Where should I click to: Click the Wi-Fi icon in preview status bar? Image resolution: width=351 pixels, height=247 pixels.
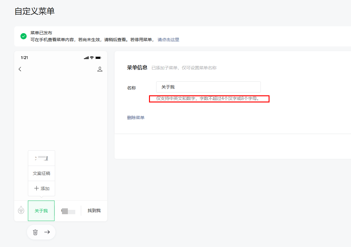pos(92,58)
